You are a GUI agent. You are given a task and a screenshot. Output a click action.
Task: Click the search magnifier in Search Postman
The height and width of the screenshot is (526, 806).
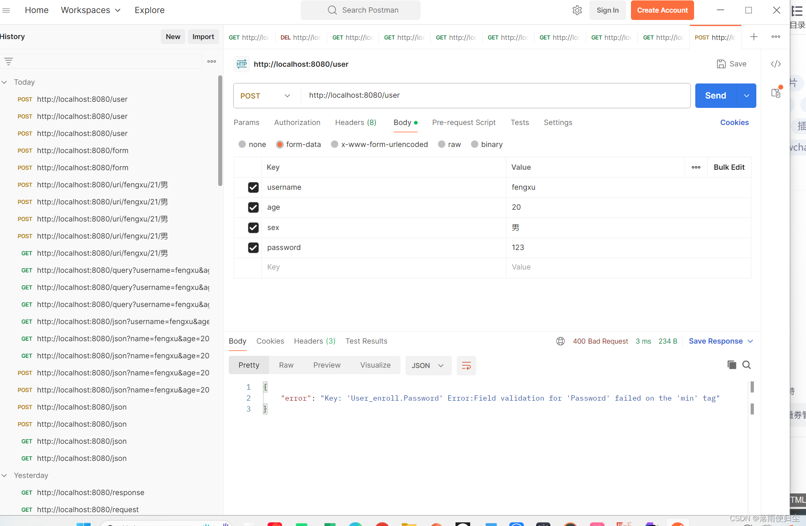[332, 10]
